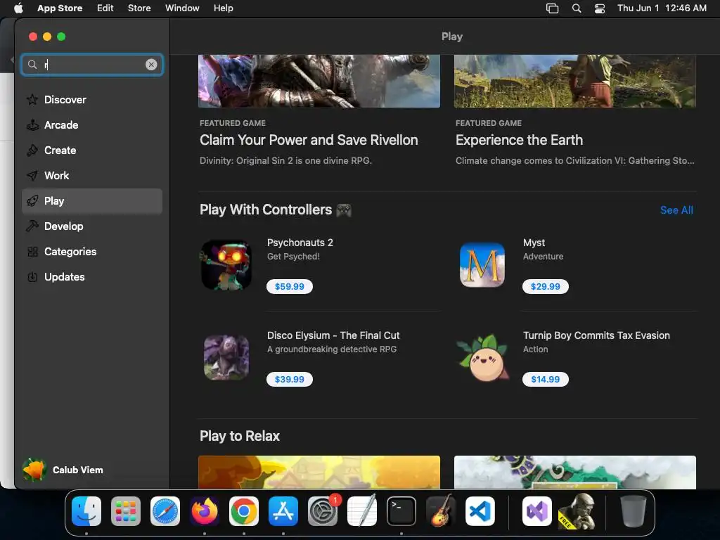Launch Firefox from the Dock
The height and width of the screenshot is (540, 720).
click(x=205, y=511)
